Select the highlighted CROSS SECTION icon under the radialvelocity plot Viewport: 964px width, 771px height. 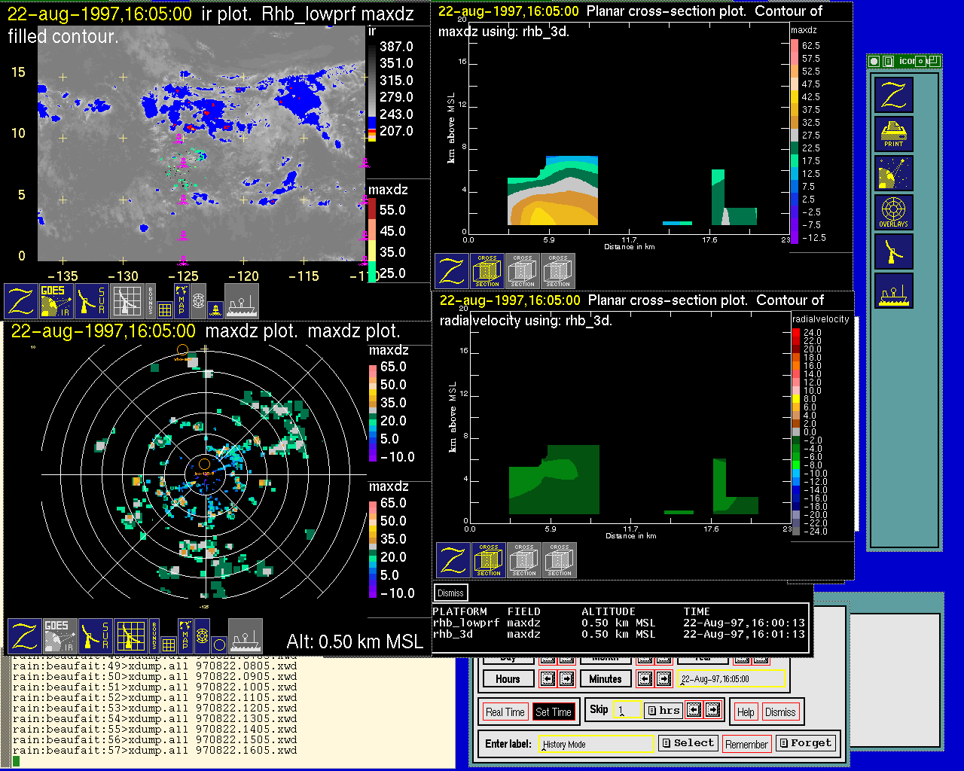pos(489,560)
